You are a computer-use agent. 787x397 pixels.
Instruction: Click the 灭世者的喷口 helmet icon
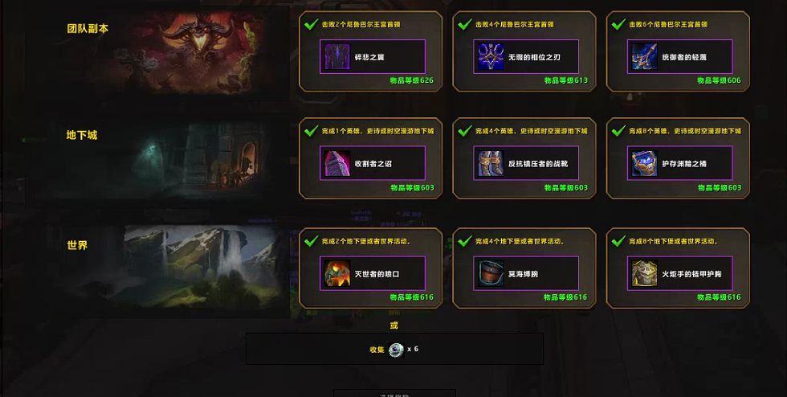pos(337,274)
